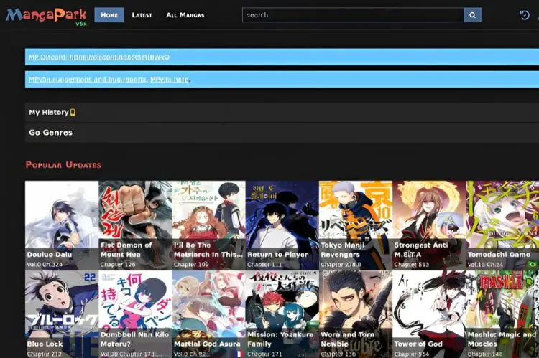Expand the Go Genres section
The height and width of the screenshot is (358, 539).
click(282, 133)
